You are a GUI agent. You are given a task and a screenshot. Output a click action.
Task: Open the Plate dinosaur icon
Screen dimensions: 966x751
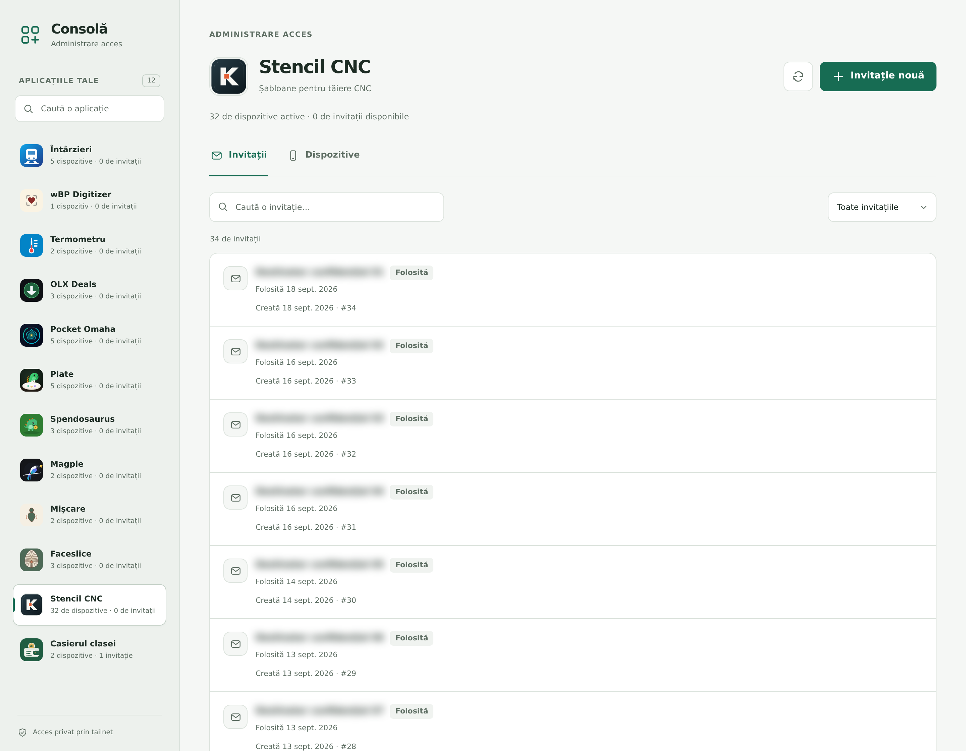tap(32, 380)
